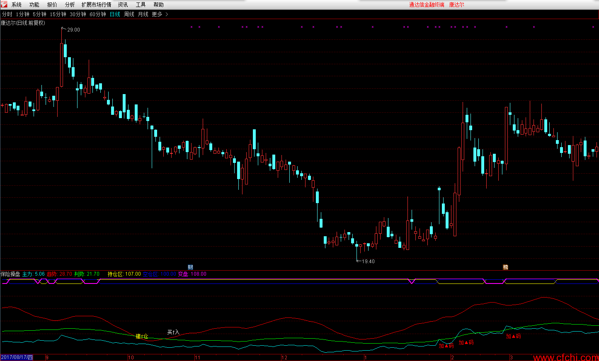This screenshot has height=361, width=599.
Task: Click the 变盘: 108.00 value
Action: [192, 274]
